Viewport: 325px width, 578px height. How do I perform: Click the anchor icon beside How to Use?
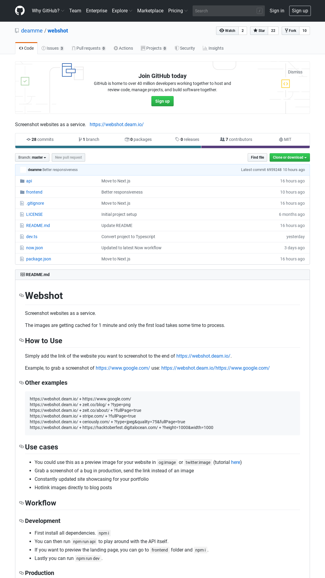pos(21,340)
